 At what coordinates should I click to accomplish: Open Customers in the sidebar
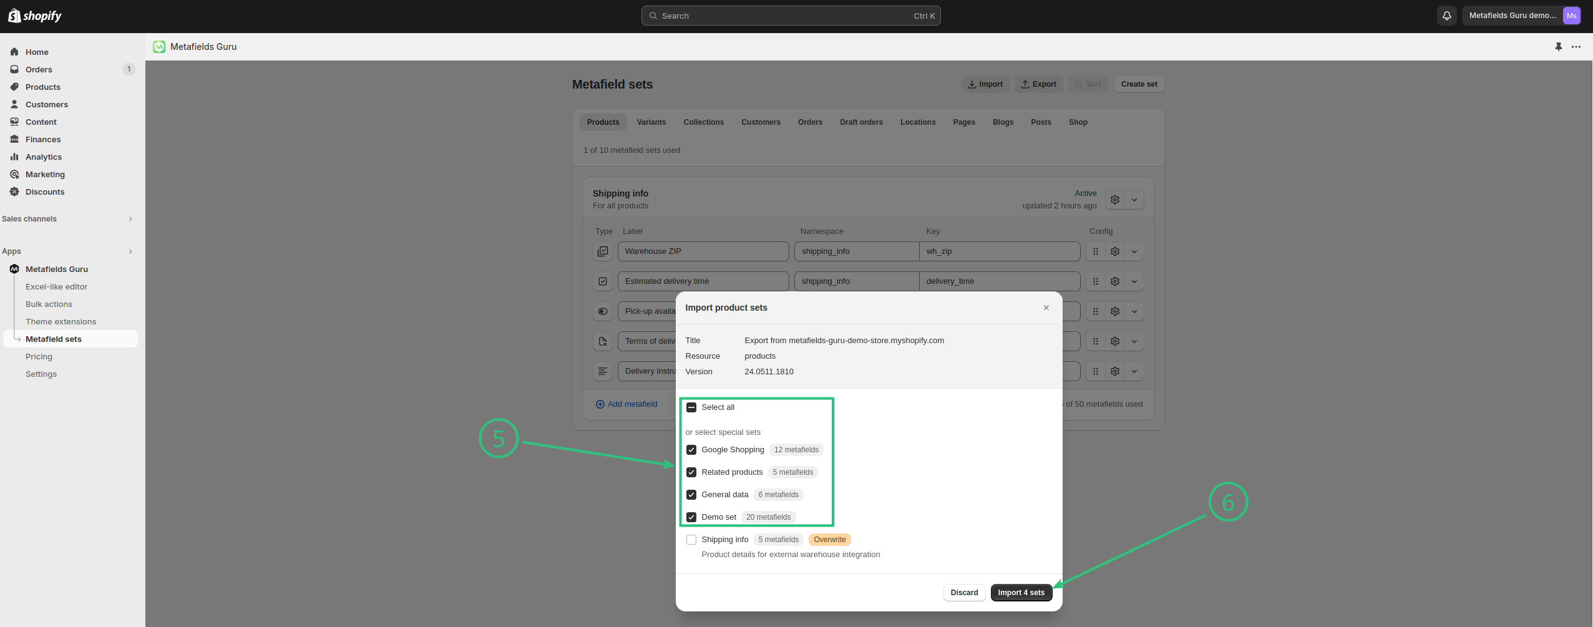coord(47,104)
